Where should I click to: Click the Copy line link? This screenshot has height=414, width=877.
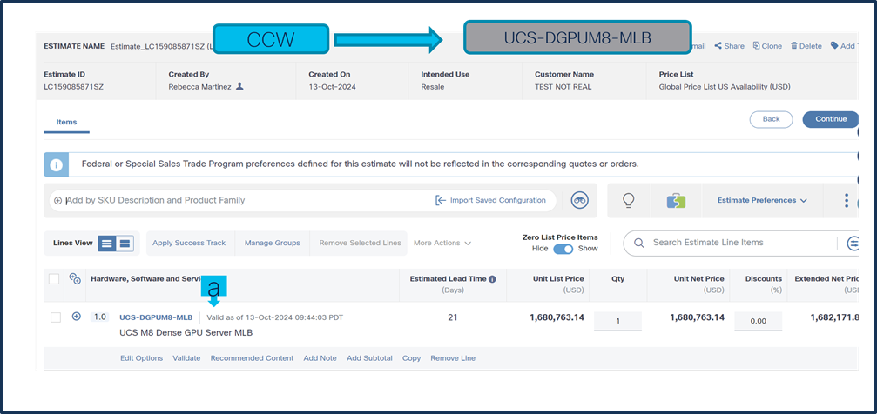[411, 358]
